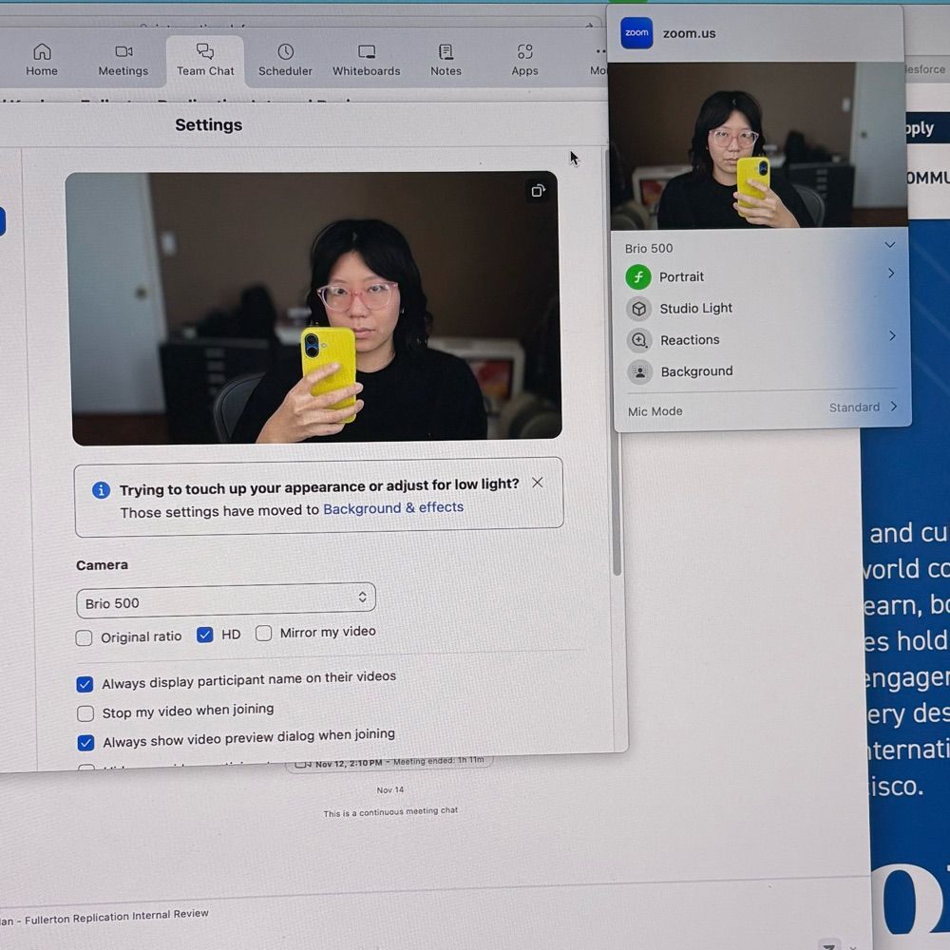Click the Settings heading text
The image size is (950, 950).
[x=208, y=124]
